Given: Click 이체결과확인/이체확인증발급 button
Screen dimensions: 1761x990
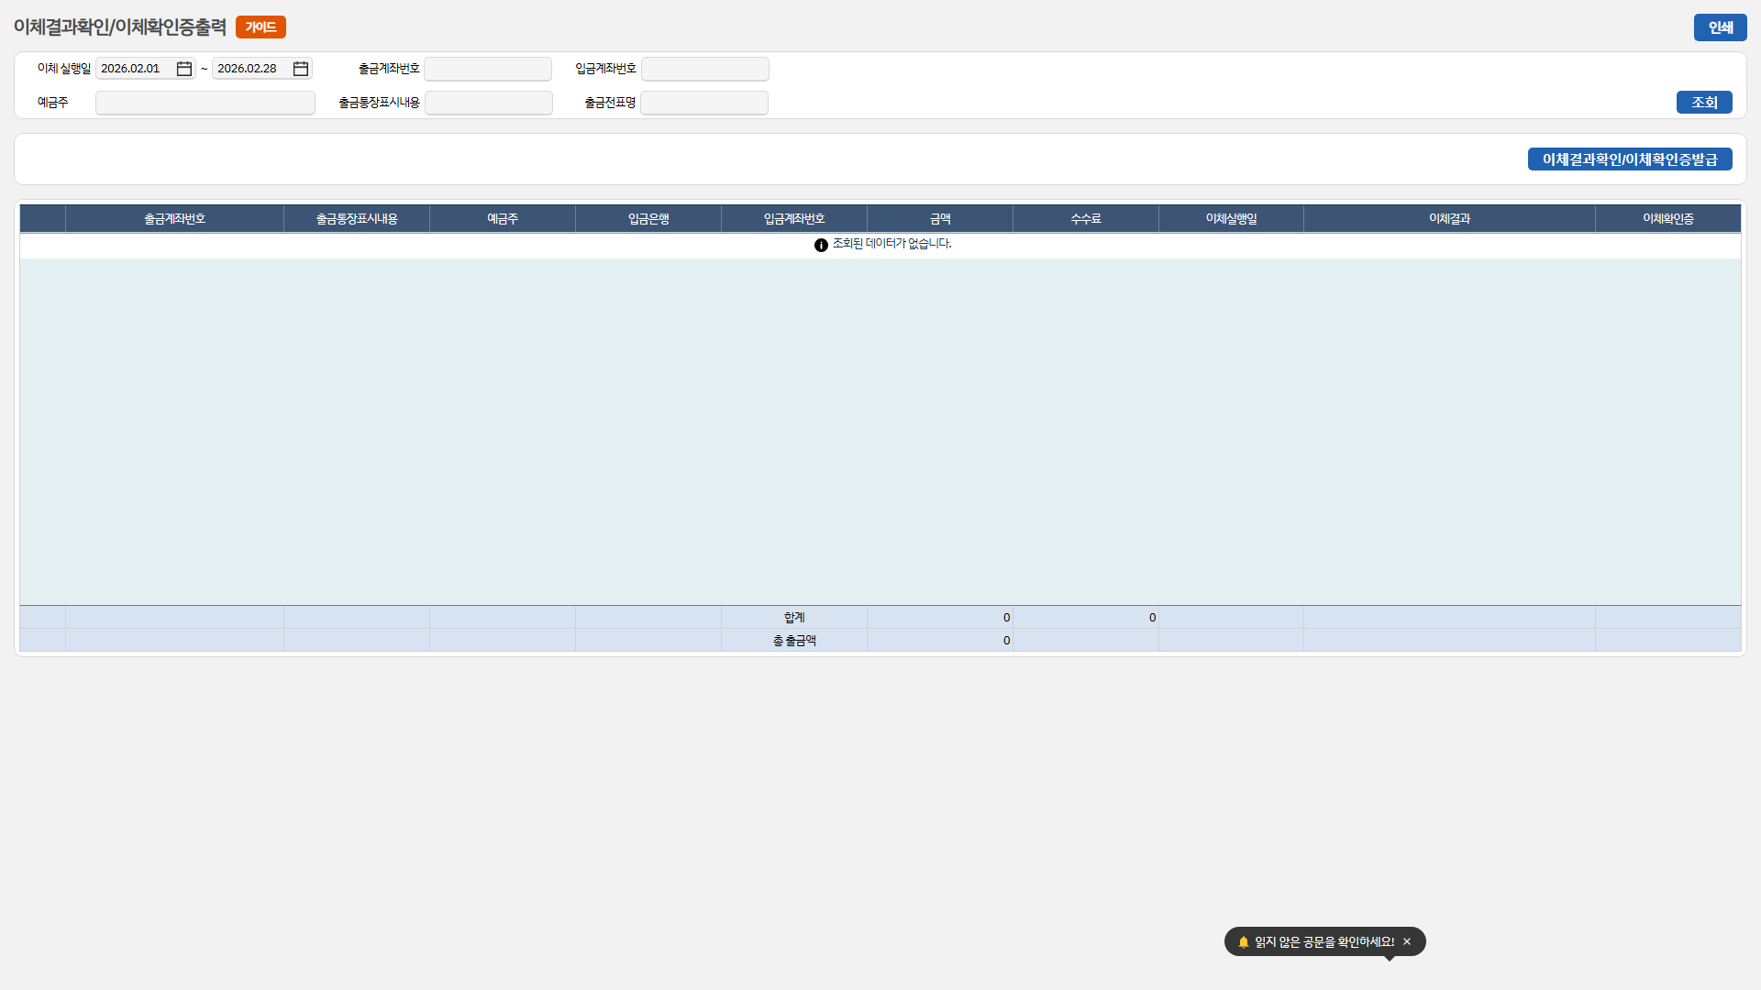Looking at the screenshot, I should pos(1629,159).
